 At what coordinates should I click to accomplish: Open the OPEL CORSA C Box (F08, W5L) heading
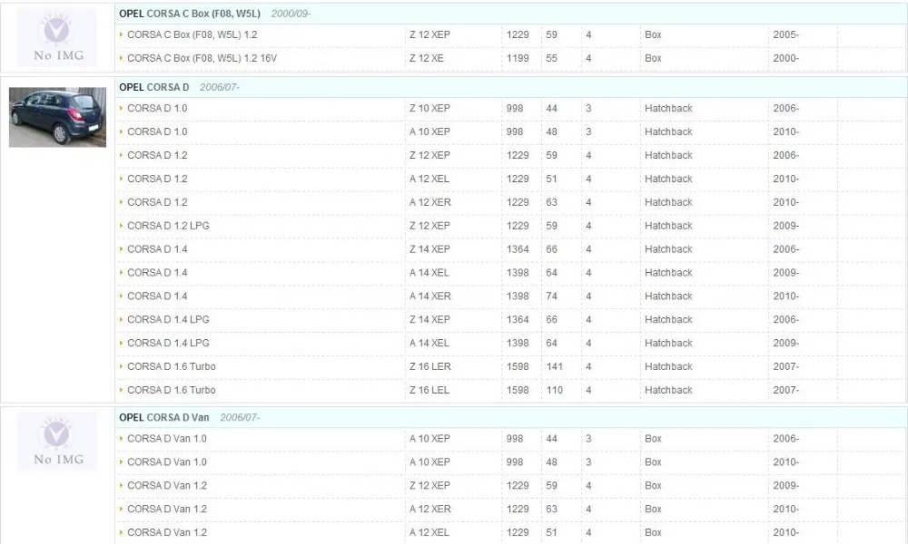[190, 14]
